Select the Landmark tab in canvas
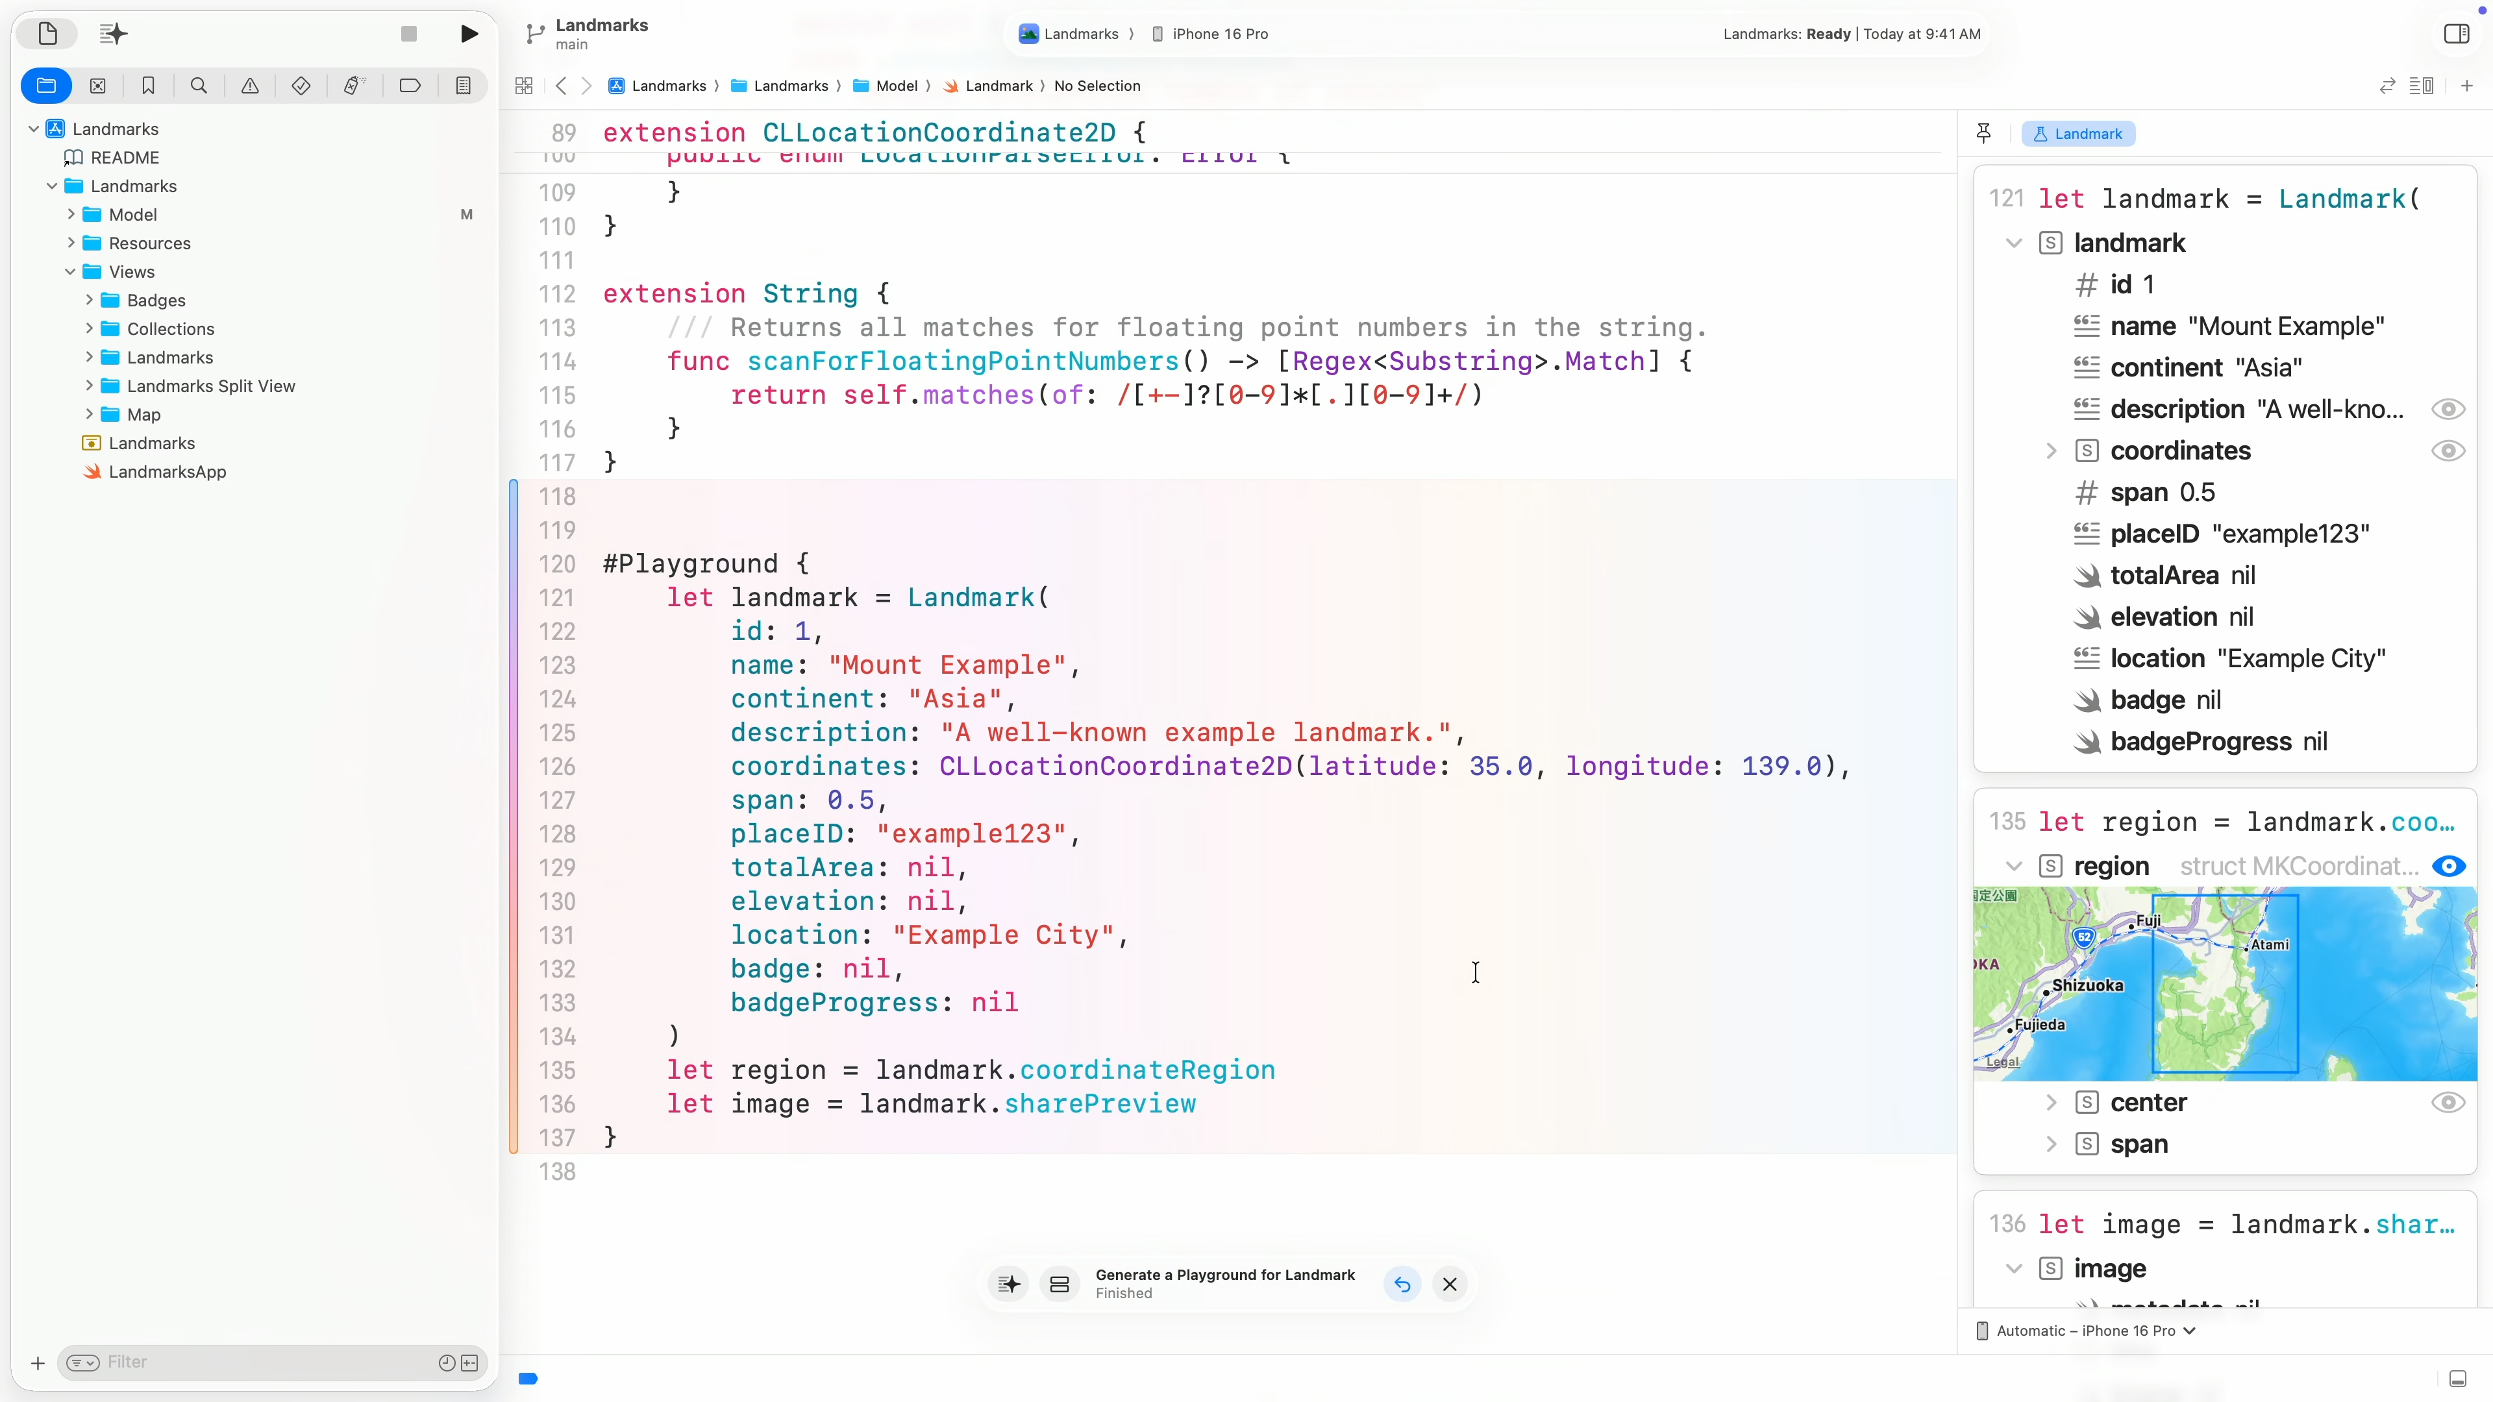 (x=2077, y=134)
